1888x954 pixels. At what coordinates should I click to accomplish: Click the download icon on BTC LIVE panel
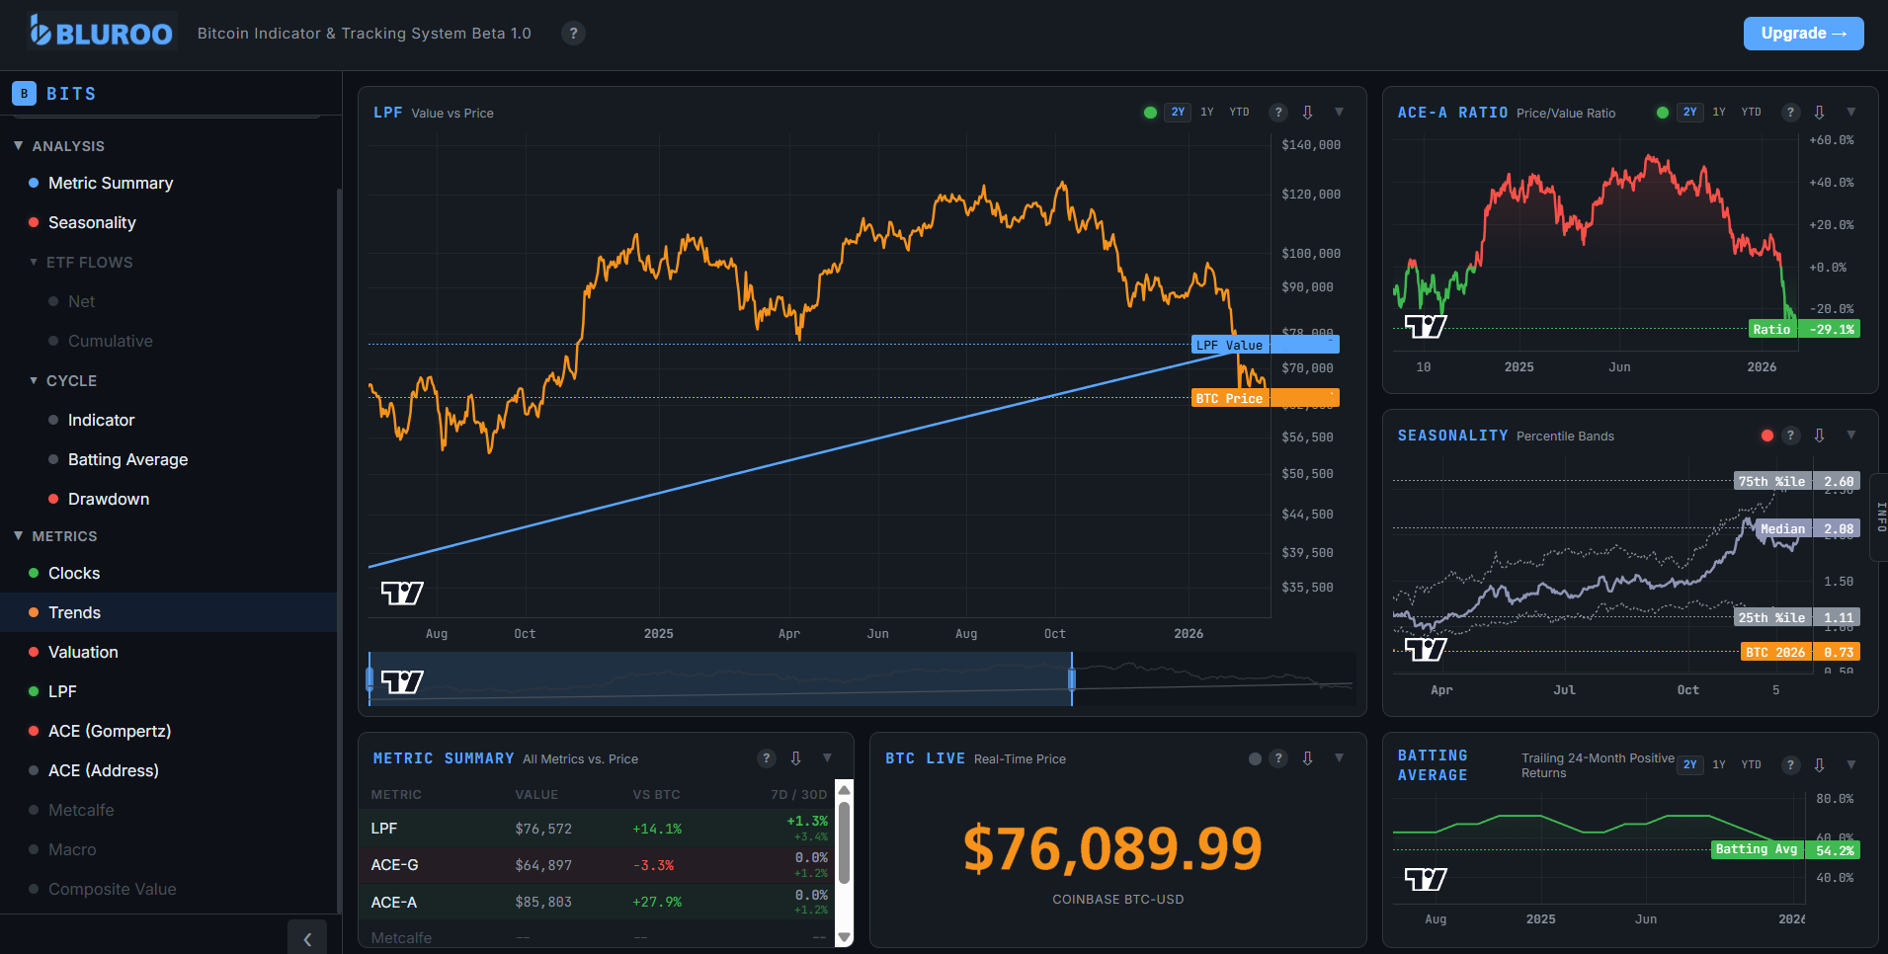(1308, 758)
